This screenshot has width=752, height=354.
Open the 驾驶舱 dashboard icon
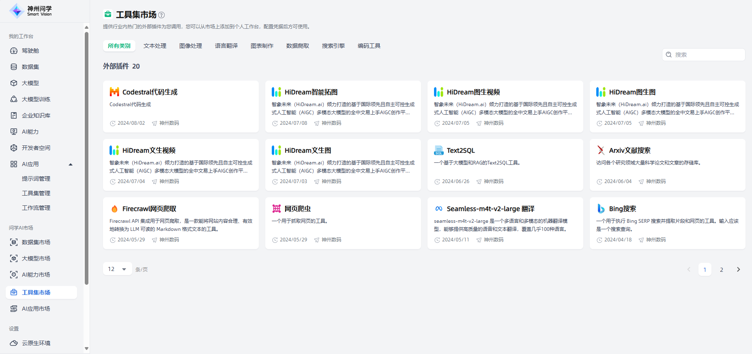14,51
